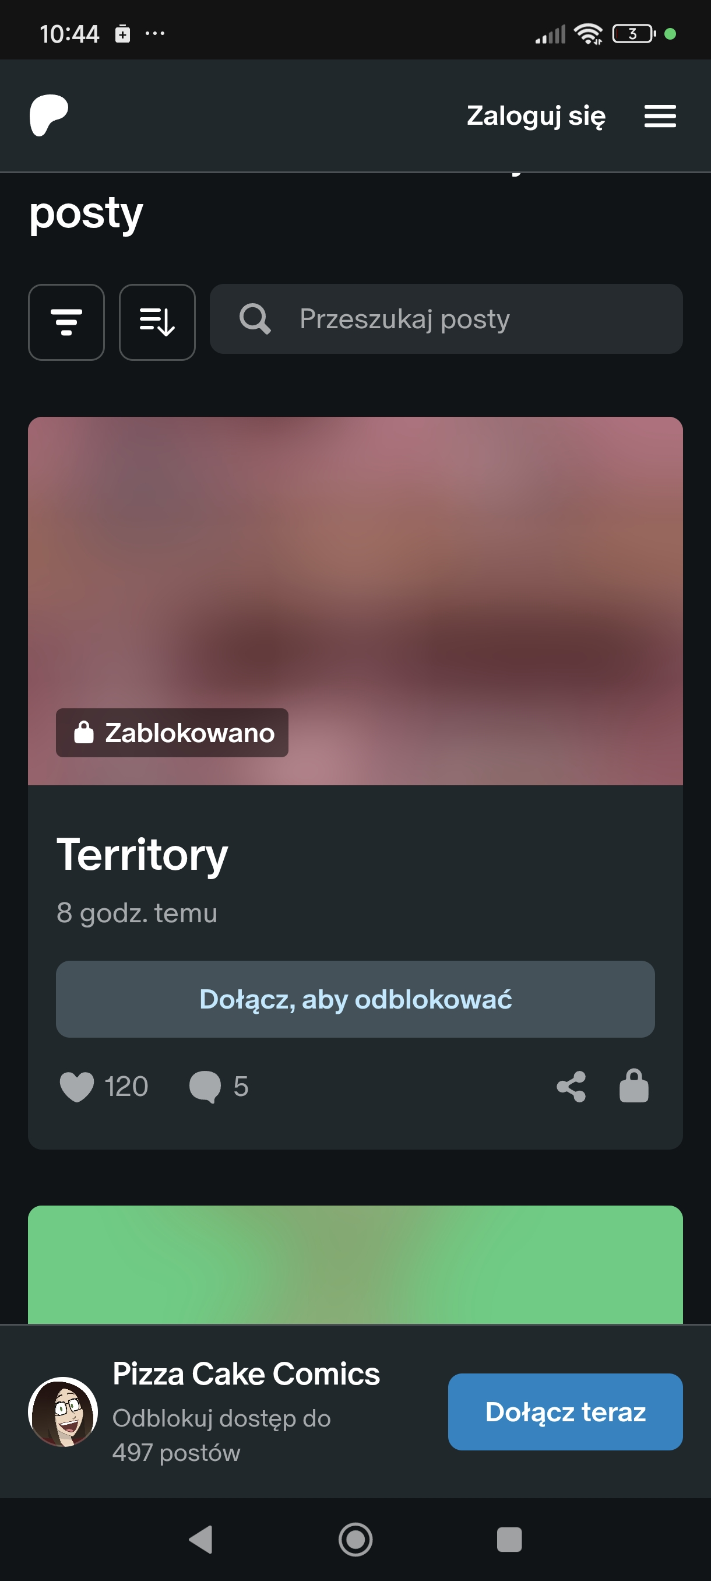Viewport: 711px width, 1581px height.
Task: Tap the Android home navigation button
Action: point(355,1540)
